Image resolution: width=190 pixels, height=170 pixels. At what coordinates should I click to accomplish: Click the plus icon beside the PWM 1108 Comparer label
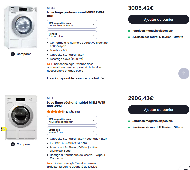pos(13,54)
